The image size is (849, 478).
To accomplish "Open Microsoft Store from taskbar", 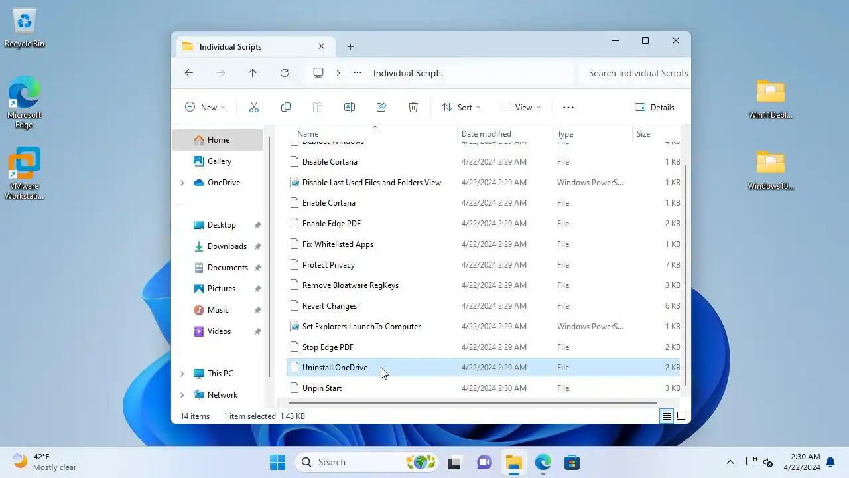I will [572, 462].
